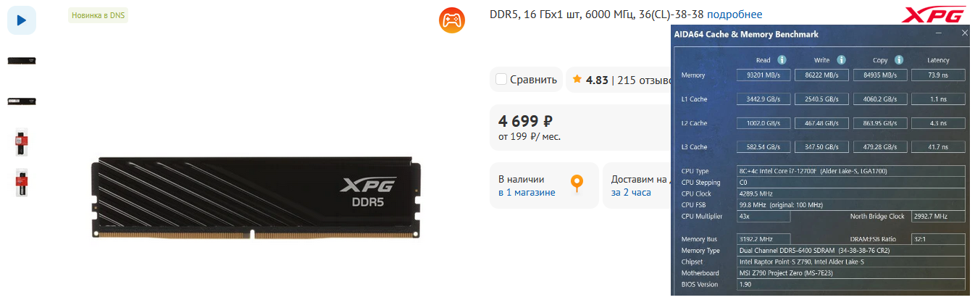Play the product video button
This screenshot has width=975, height=300.
tap(22, 20)
